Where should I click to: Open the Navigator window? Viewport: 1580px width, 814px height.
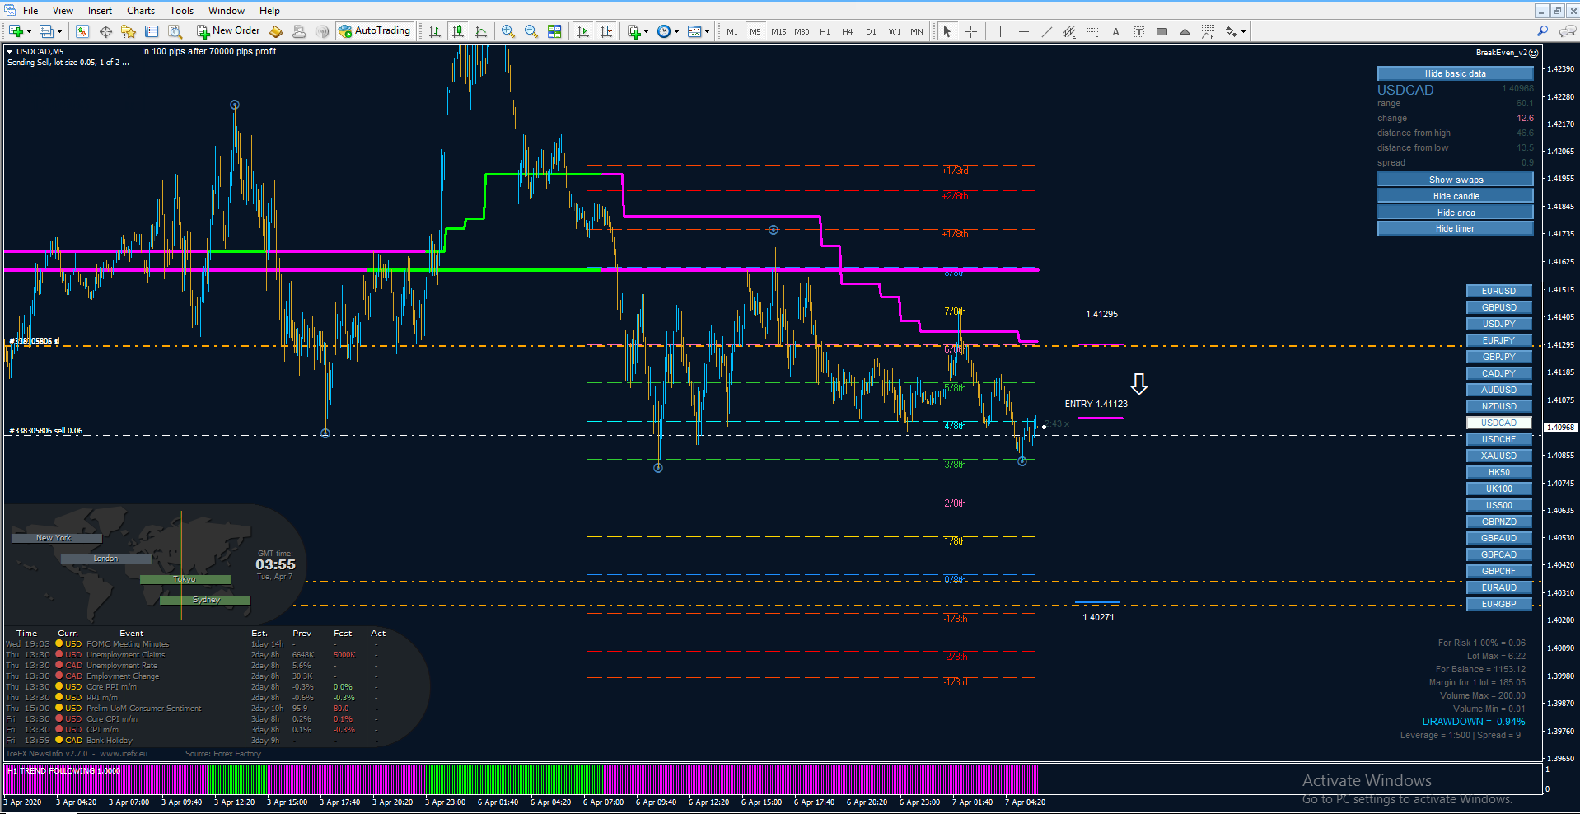click(129, 31)
